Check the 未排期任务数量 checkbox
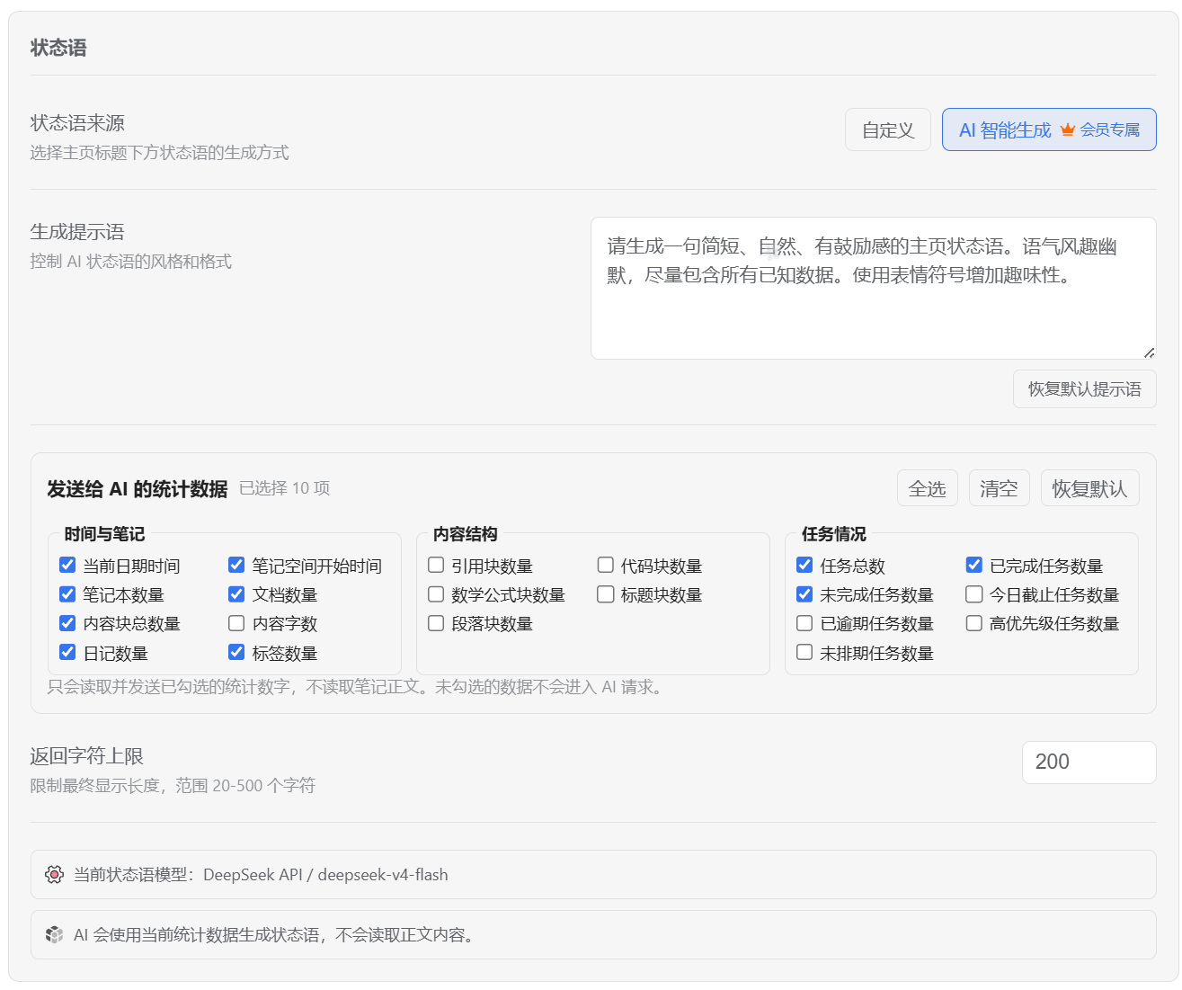Image resolution: width=1182 pixels, height=990 pixels. coord(804,652)
